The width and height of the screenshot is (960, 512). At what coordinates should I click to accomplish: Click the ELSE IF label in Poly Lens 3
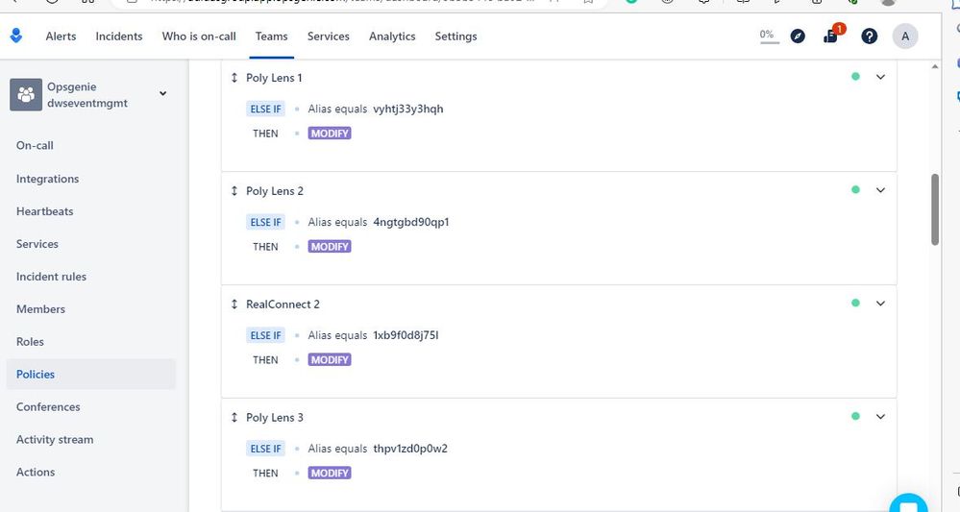[x=266, y=449]
